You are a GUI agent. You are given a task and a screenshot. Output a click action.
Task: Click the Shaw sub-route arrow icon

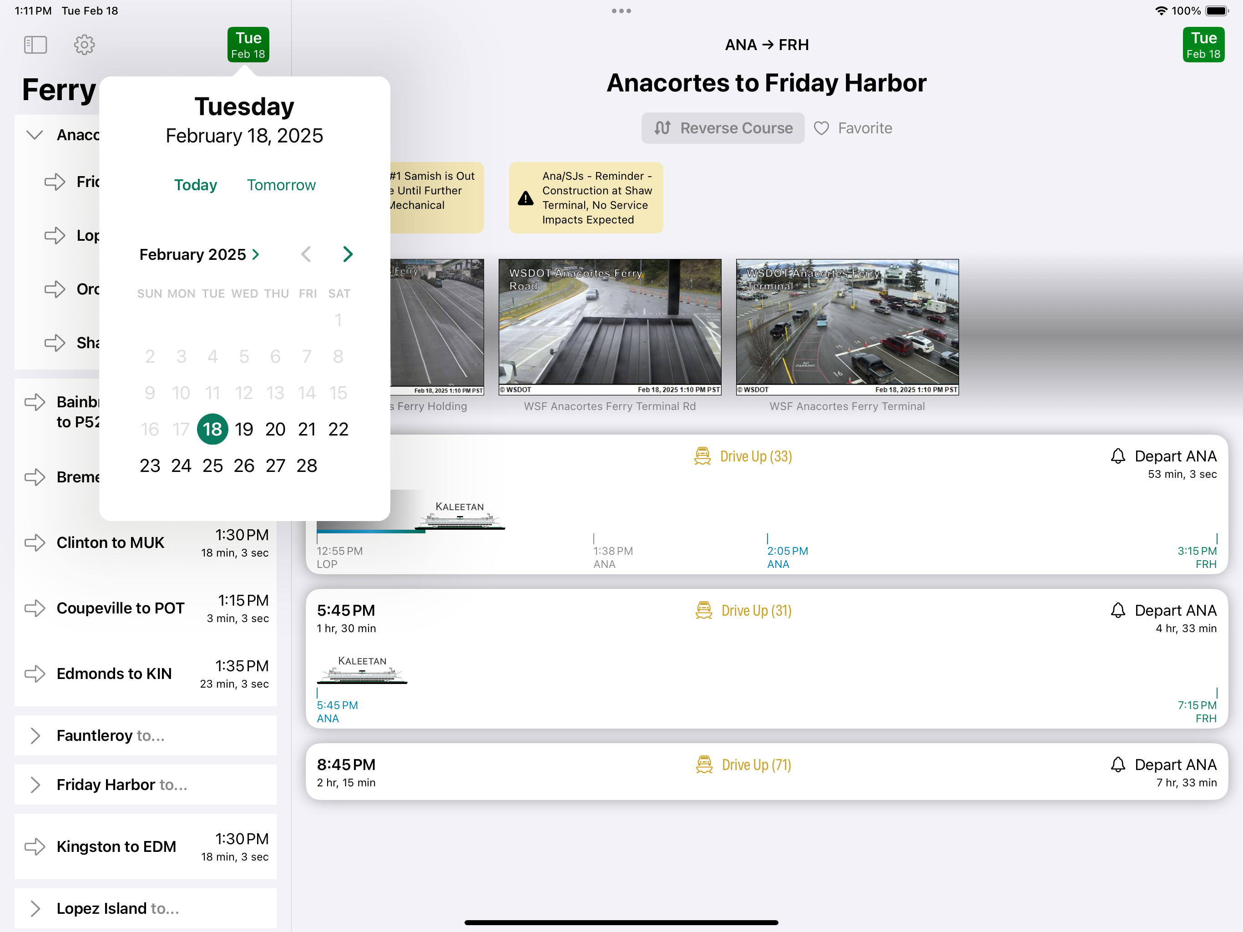[x=55, y=343]
